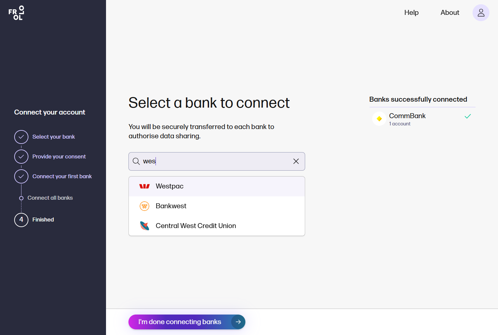Click the Central West Credit Union logo

pos(144,226)
